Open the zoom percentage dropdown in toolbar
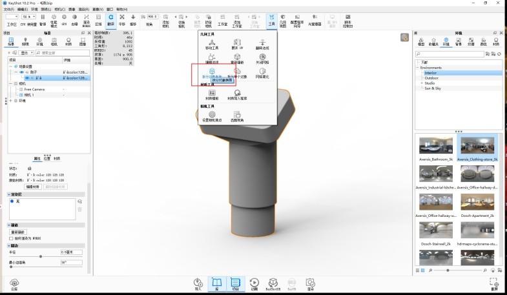The image size is (507, 295). 30,16
